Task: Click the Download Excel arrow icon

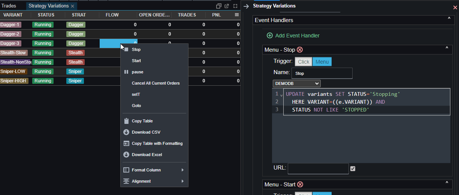Action: [x=126, y=155]
